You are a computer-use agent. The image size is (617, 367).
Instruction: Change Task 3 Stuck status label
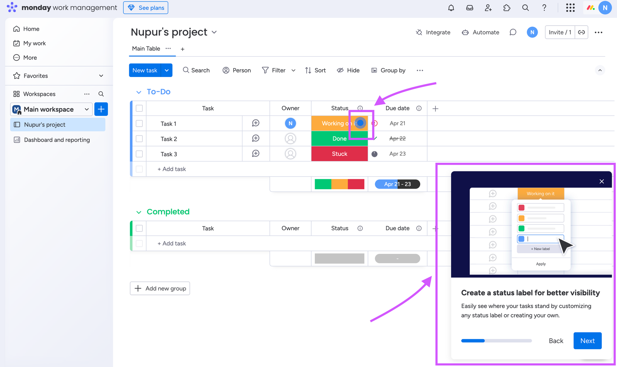[x=339, y=154]
